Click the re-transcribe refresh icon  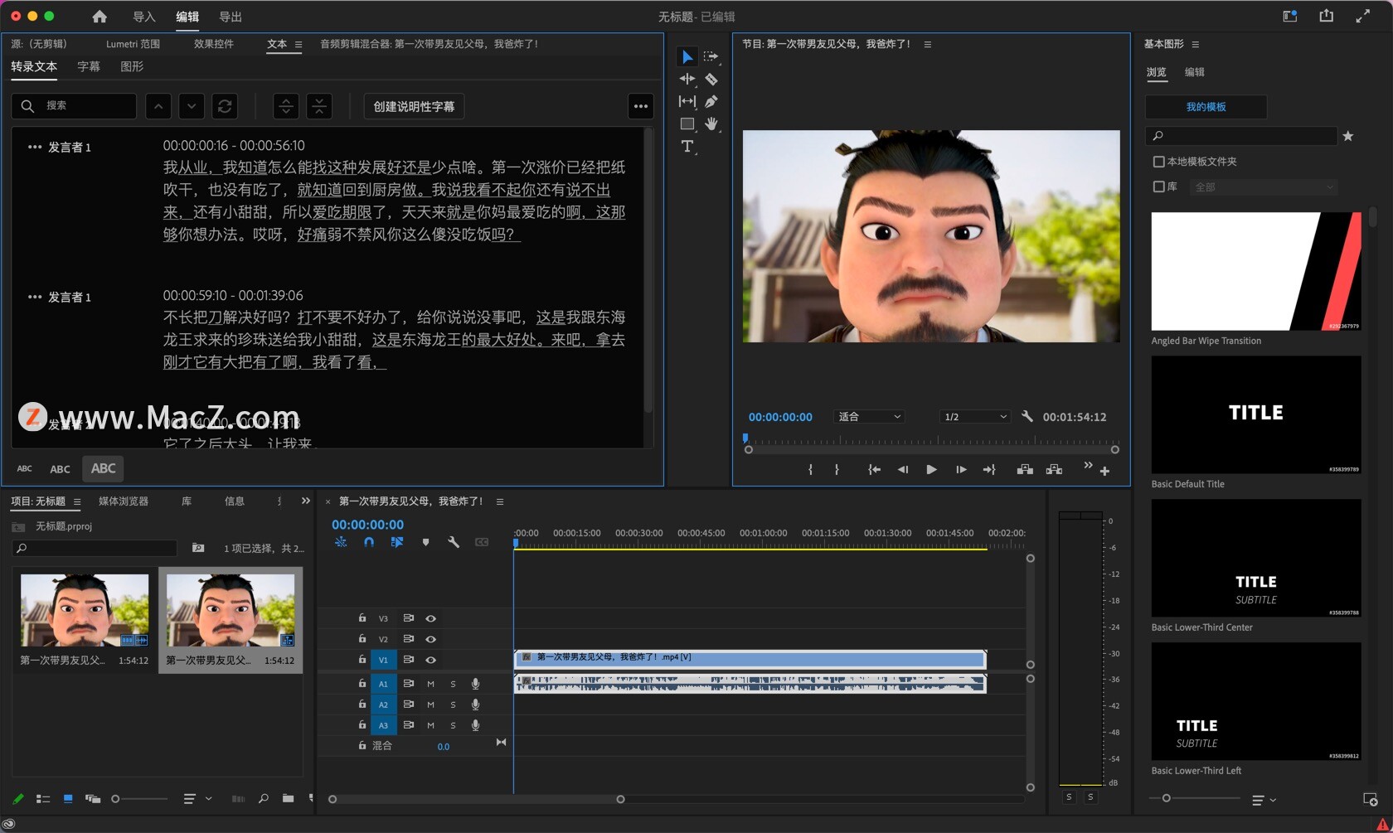point(225,106)
